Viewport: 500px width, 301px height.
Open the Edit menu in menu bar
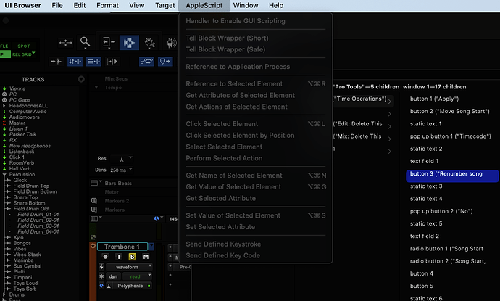(80, 5)
